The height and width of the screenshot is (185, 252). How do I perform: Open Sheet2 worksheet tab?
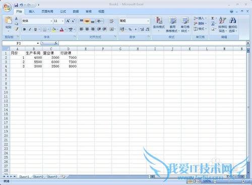(x=38, y=176)
